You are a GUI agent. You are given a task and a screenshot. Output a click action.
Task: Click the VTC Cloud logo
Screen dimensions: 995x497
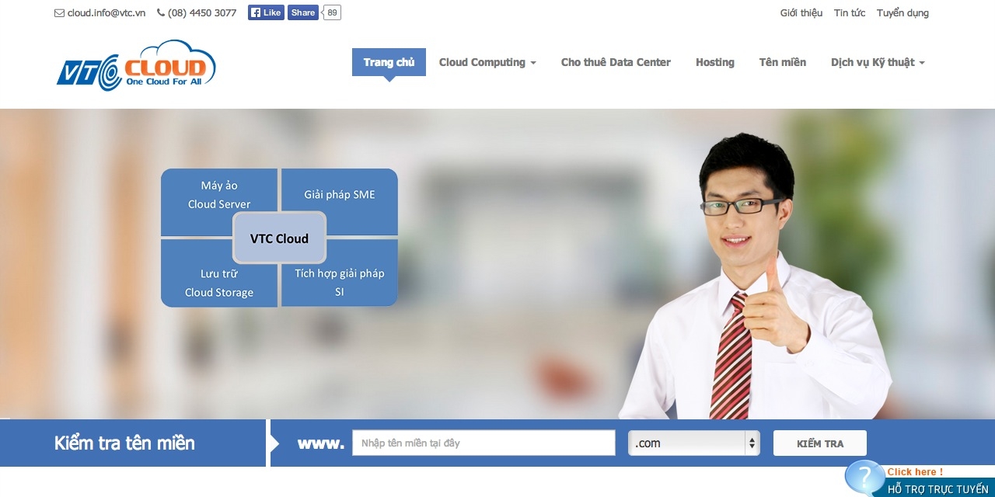pos(136,66)
